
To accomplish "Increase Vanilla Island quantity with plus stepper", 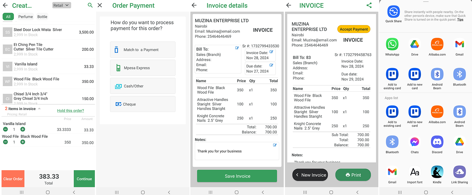I will [23, 129].
